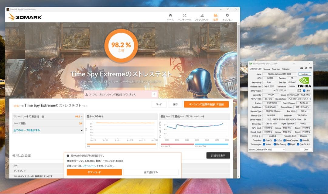Screen dimensions: 328x194
Task: Click the ? help near the bus interface field
Action: coord(310,98)
